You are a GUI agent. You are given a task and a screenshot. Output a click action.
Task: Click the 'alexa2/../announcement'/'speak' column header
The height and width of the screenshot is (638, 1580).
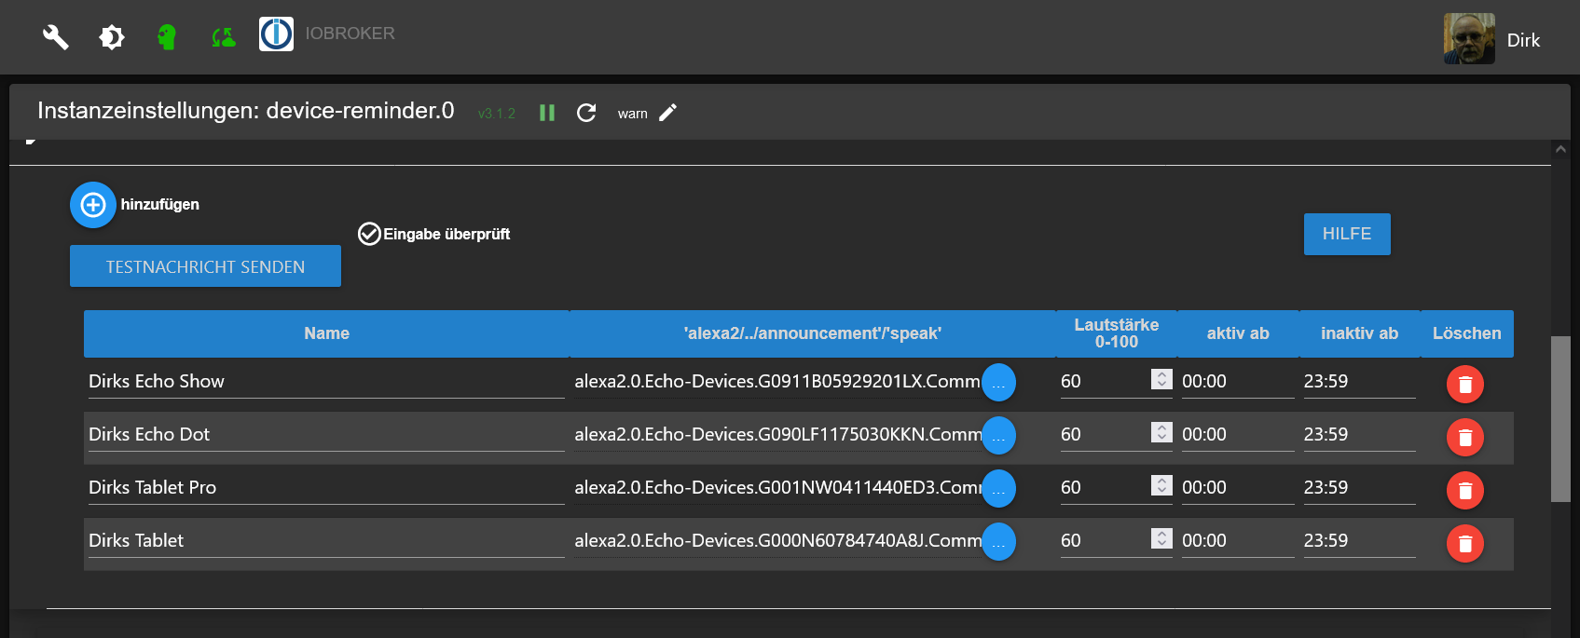[813, 333]
